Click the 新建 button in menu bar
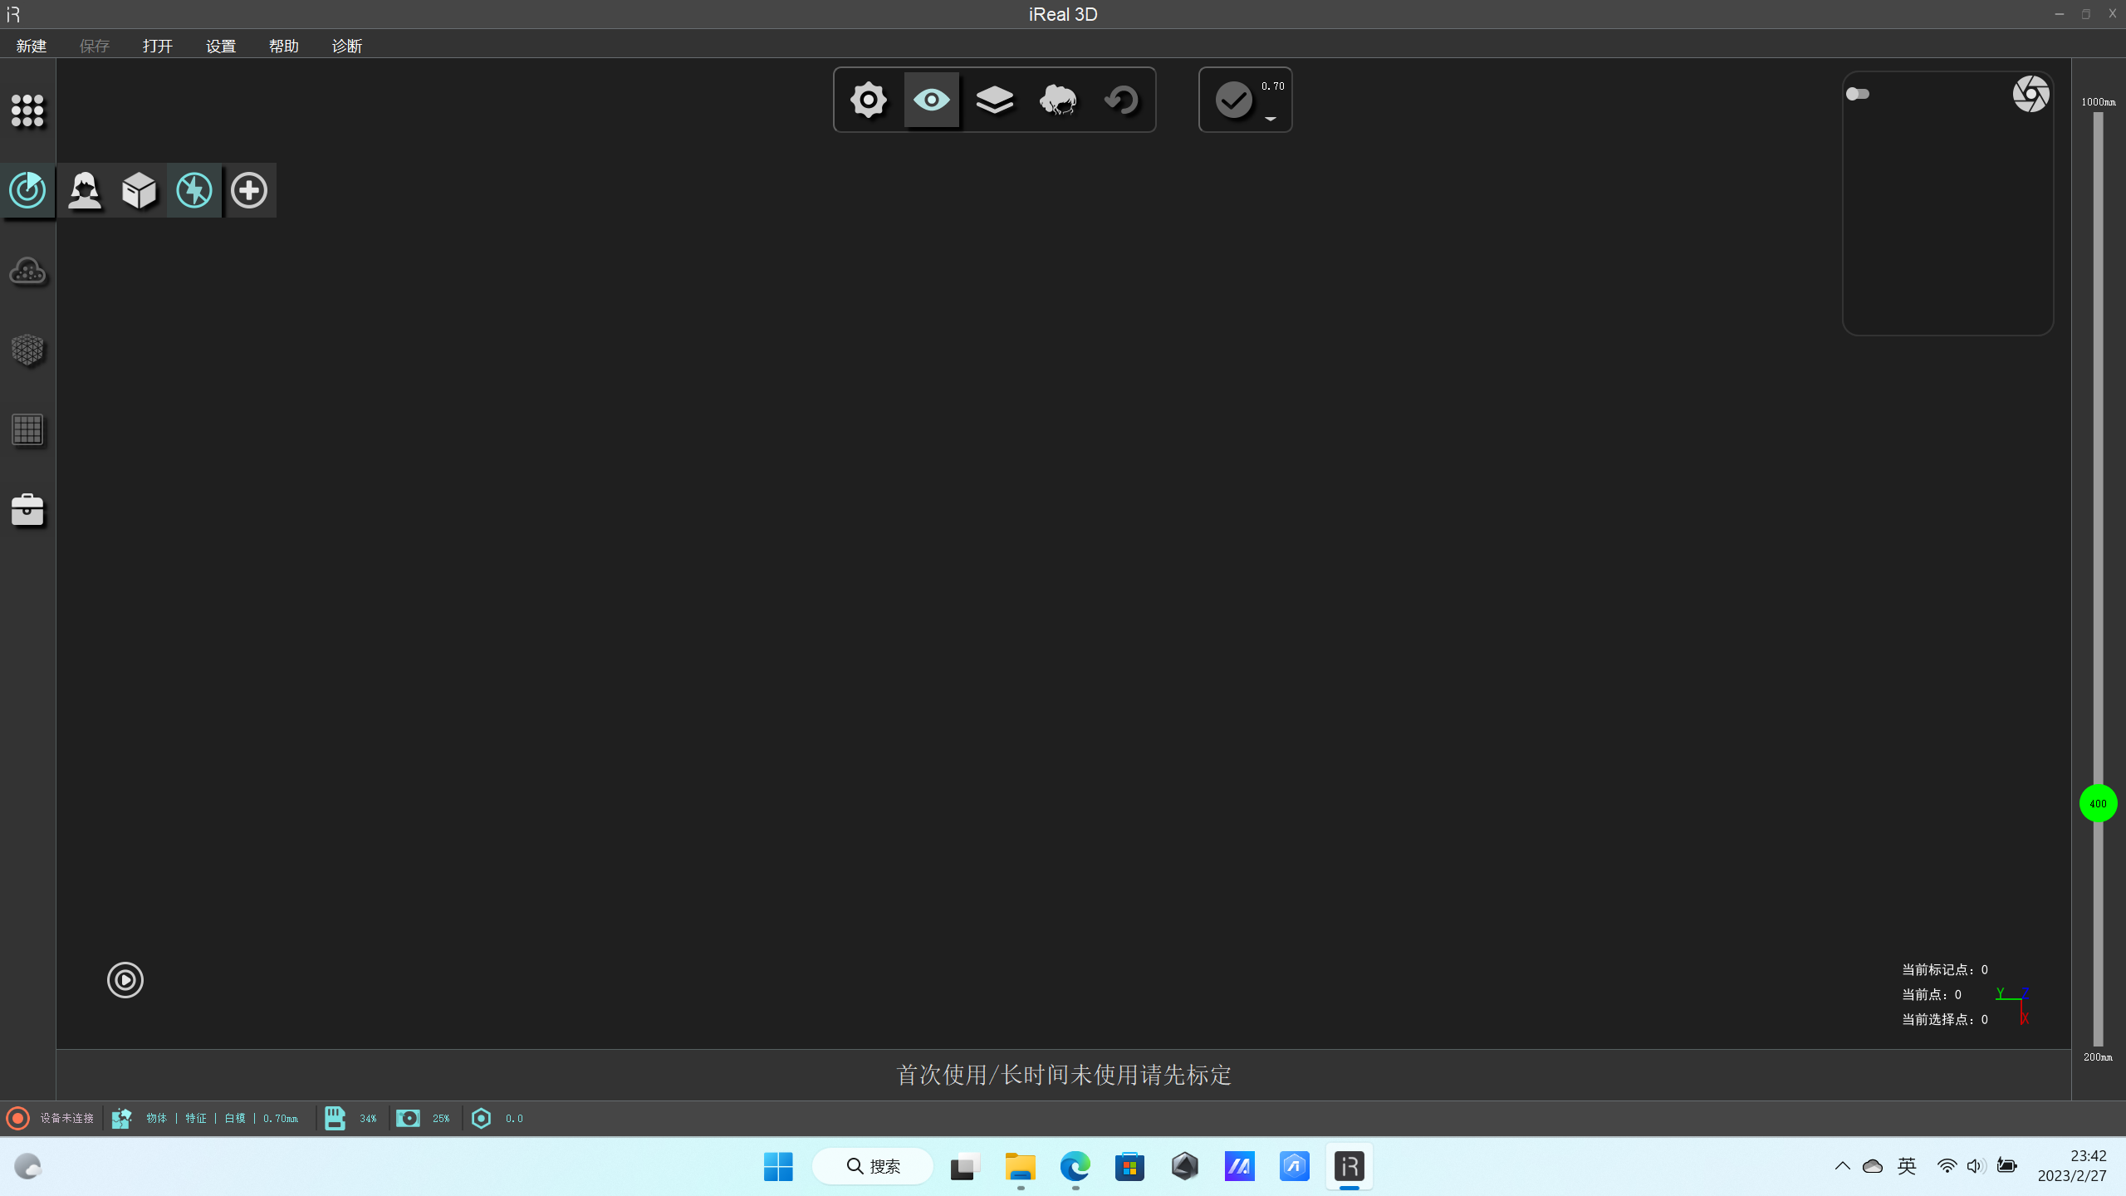2126x1196 pixels. tap(32, 46)
